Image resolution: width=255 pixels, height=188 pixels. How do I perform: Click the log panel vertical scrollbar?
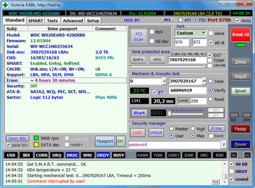pyautogui.click(x=224, y=173)
